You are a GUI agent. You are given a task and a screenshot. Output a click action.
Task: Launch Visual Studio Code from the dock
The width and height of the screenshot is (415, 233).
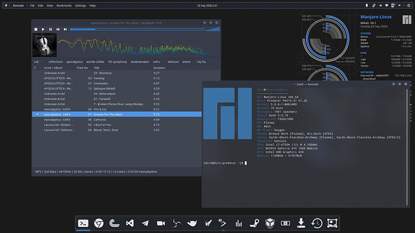coord(130,223)
